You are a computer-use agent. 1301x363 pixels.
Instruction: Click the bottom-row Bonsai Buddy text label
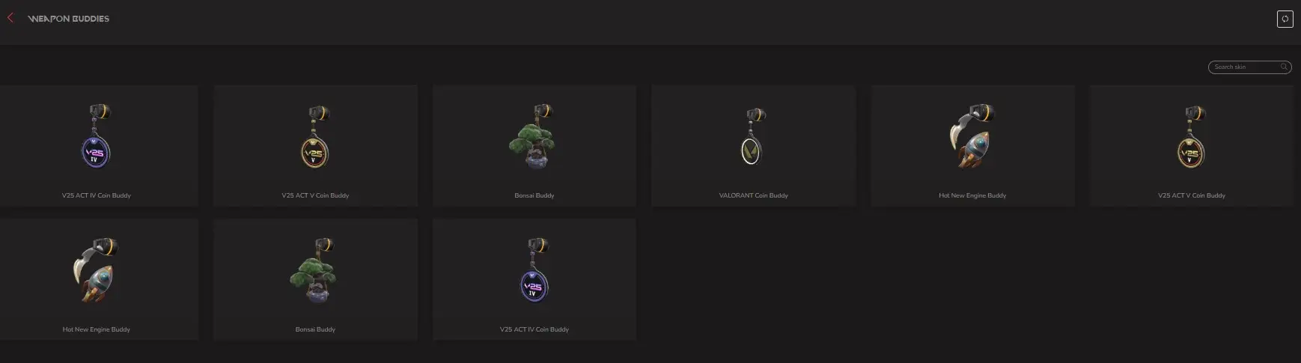pyautogui.click(x=315, y=329)
